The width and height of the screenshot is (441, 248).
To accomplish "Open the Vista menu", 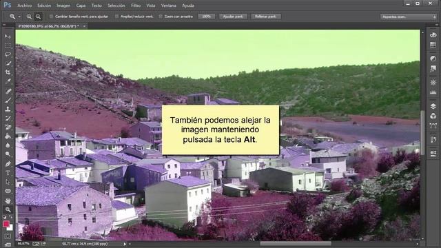I will tap(151, 6).
